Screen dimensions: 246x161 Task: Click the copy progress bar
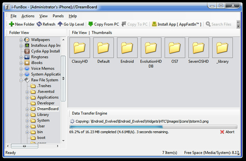click(x=153, y=126)
